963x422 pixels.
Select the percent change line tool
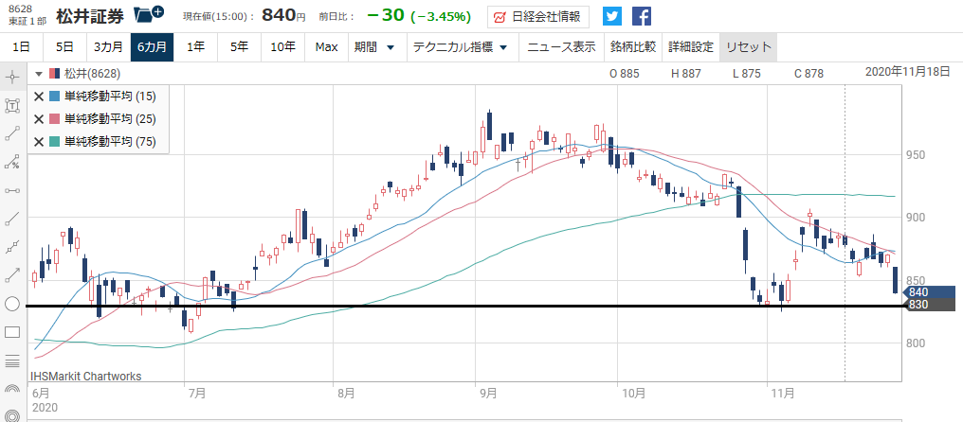click(12, 162)
